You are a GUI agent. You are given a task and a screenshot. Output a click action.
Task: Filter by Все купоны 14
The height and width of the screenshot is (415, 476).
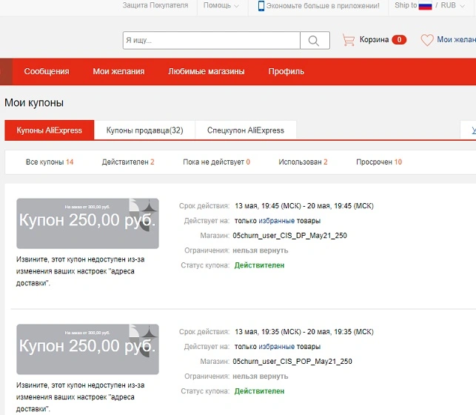pyautogui.click(x=50, y=162)
